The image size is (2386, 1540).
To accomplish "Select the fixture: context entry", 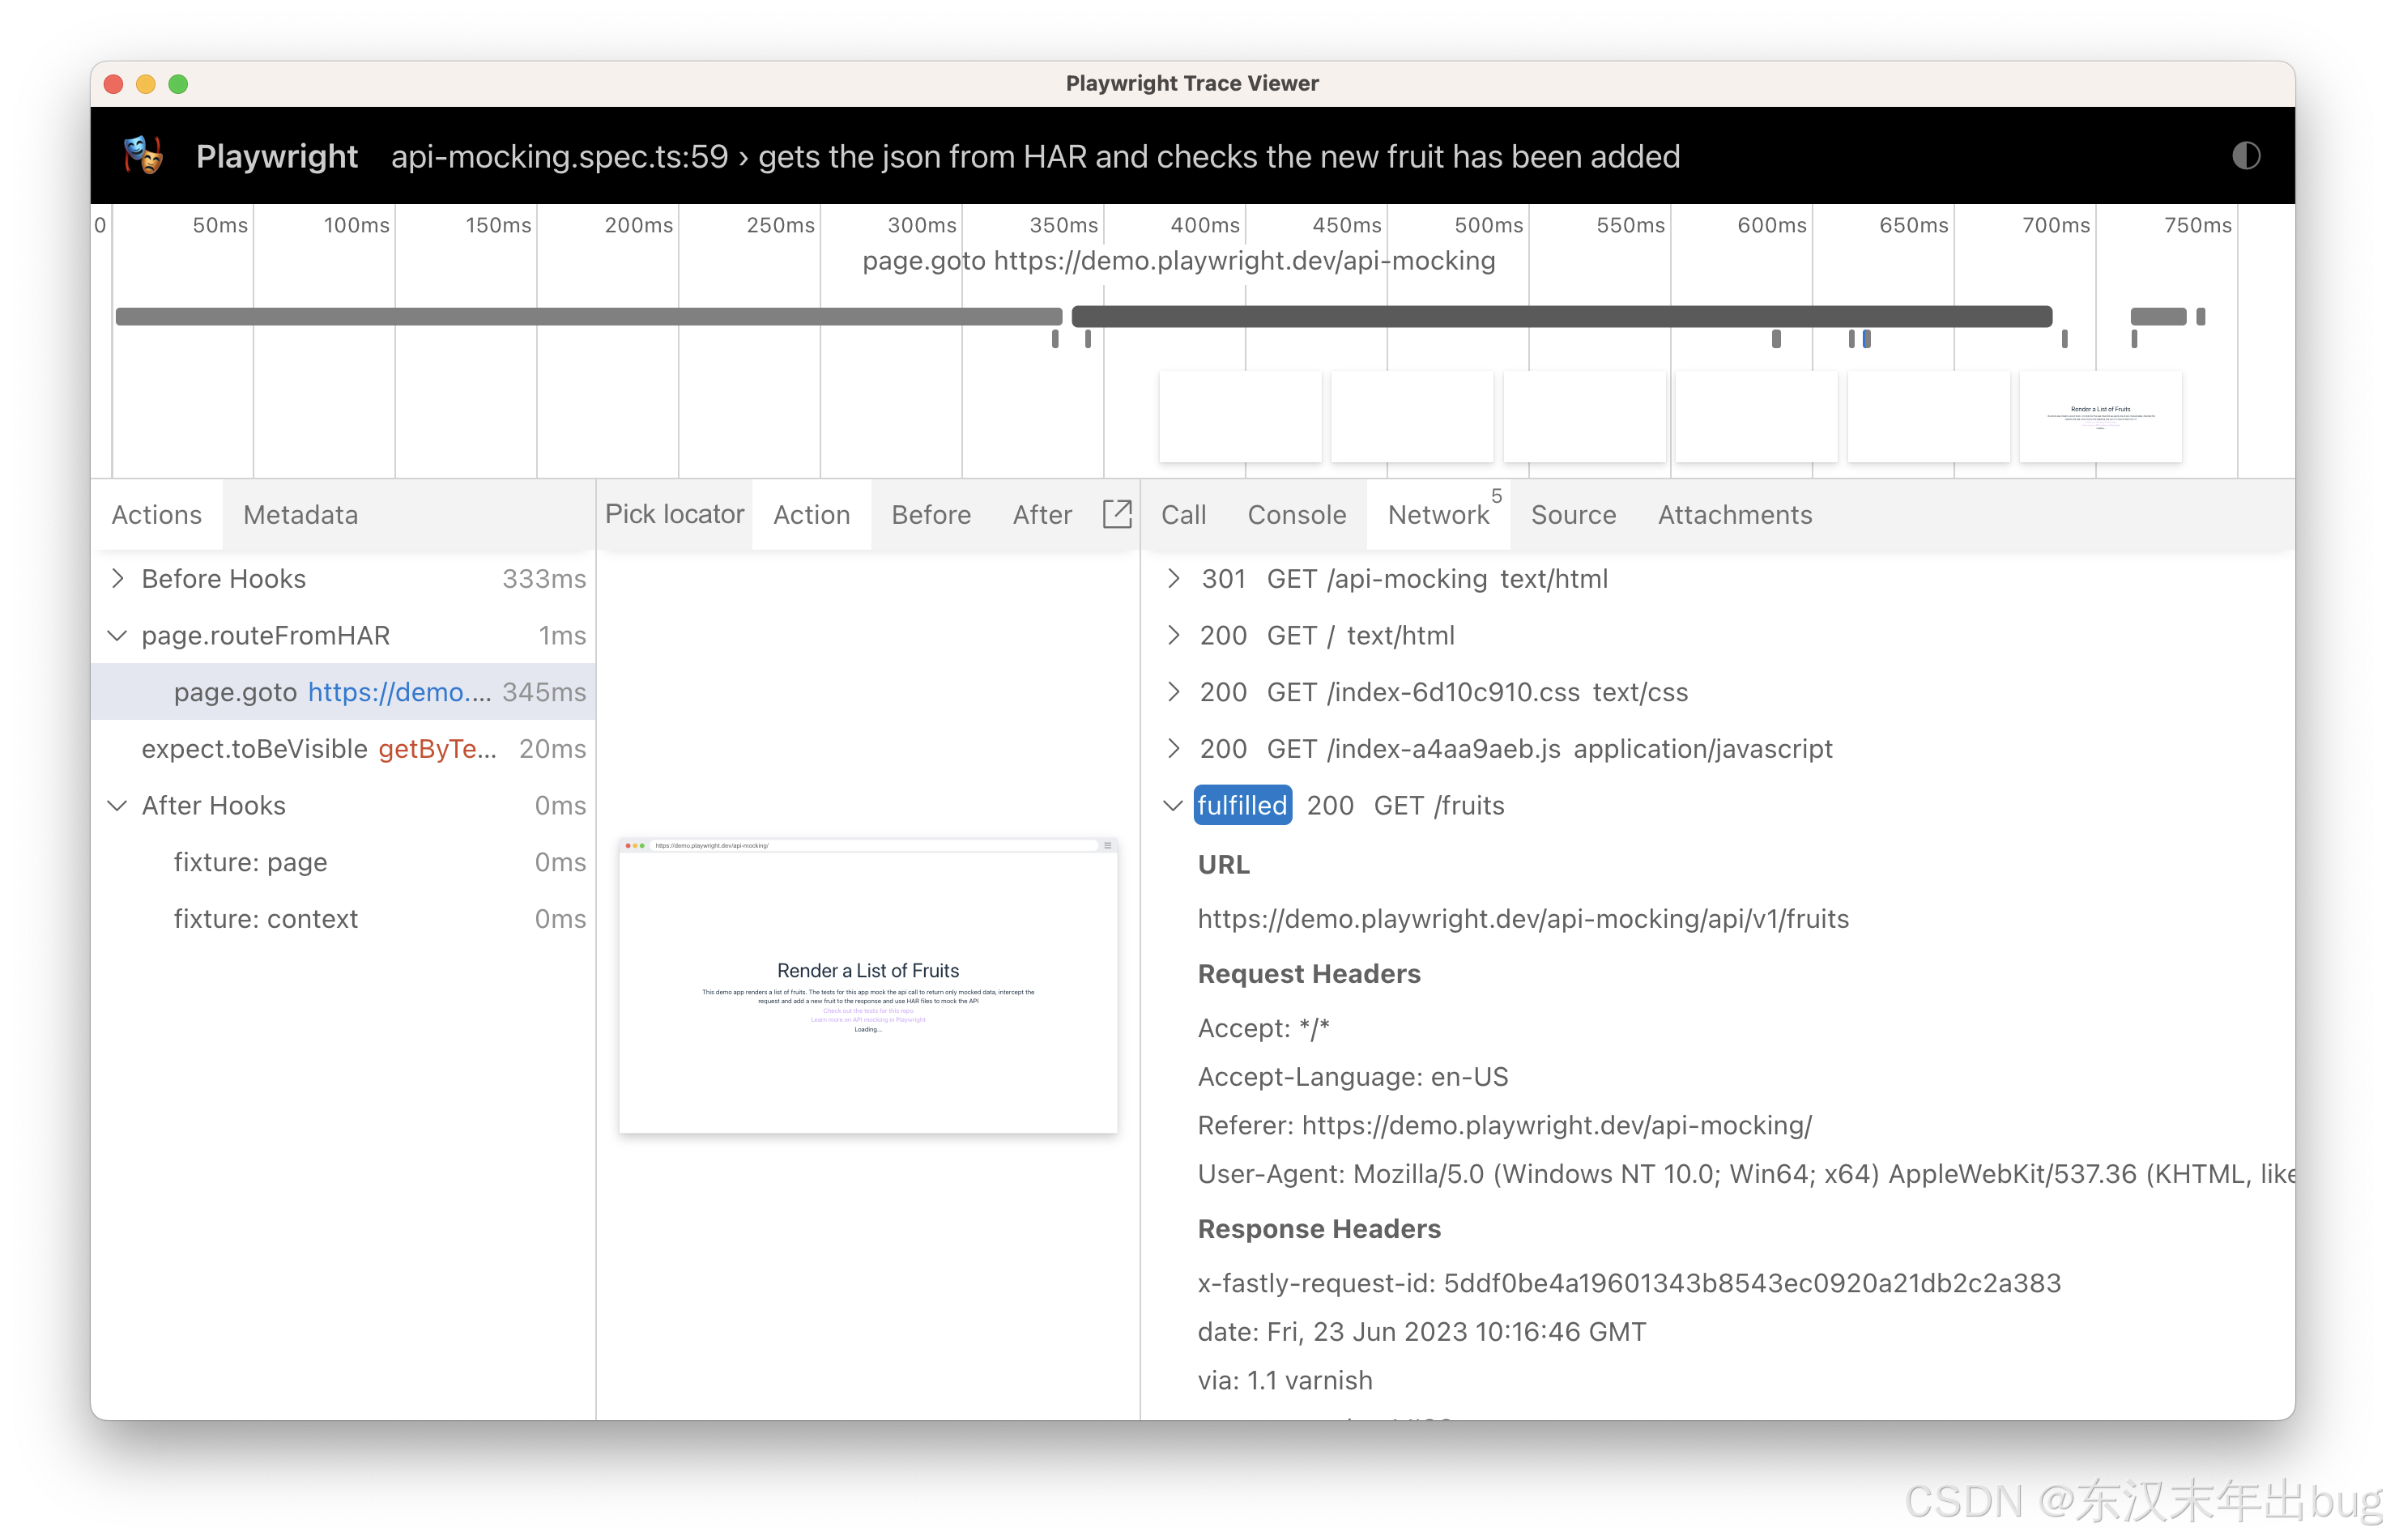I will pyautogui.click(x=265, y=919).
